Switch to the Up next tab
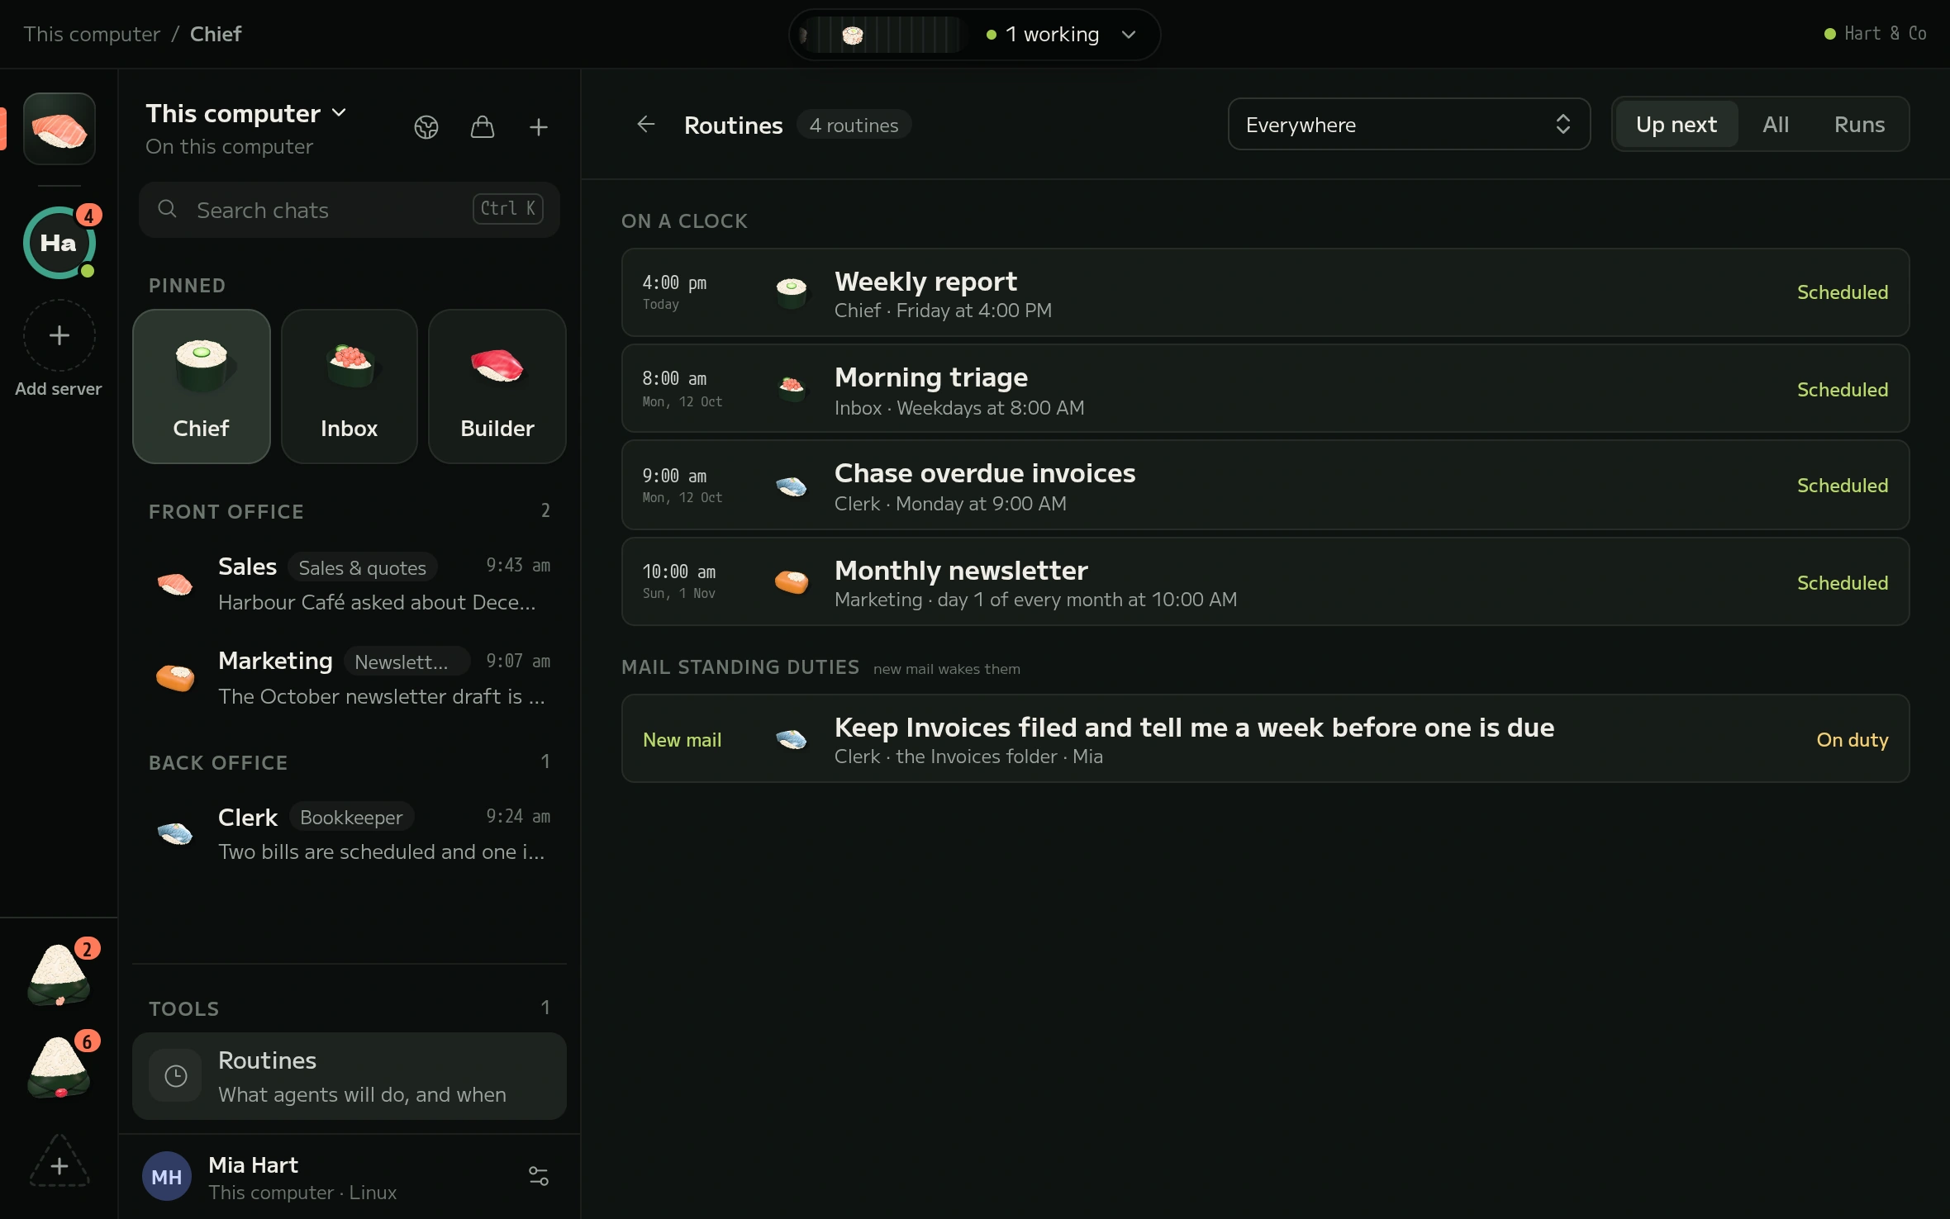The height and width of the screenshot is (1219, 1950). click(1677, 125)
